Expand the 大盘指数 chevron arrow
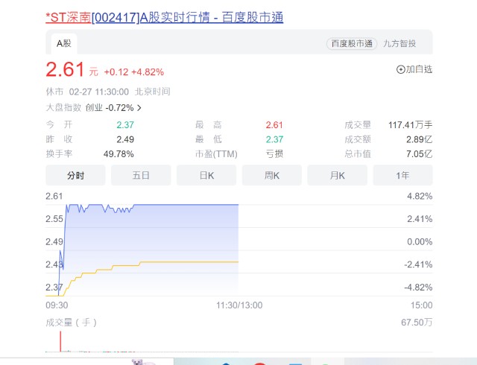This screenshot has height=365, width=477. click(x=139, y=108)
